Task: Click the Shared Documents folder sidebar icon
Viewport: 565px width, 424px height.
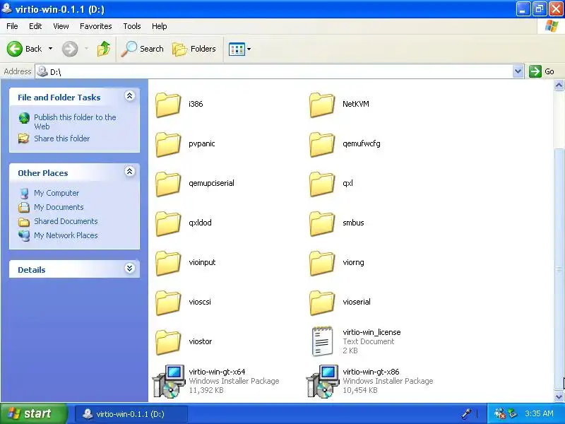Action: click(x=24, y=221)
